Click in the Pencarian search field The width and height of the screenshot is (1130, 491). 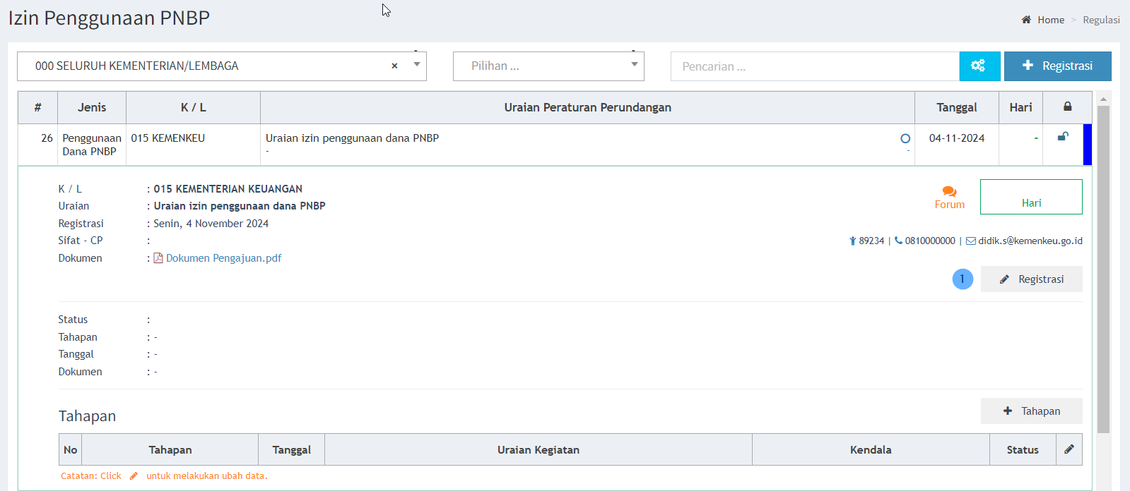coord(814,66)
